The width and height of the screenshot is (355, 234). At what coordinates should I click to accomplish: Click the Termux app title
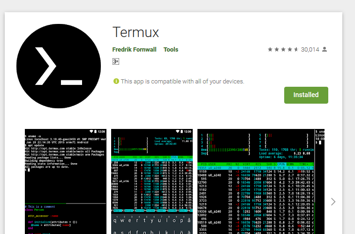click(x=136, y=32)
